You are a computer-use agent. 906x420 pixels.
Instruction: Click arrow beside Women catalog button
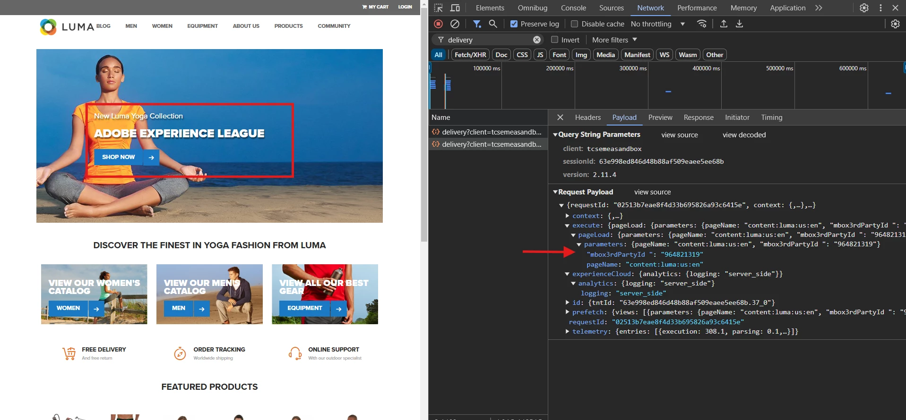tap(96, 309)
